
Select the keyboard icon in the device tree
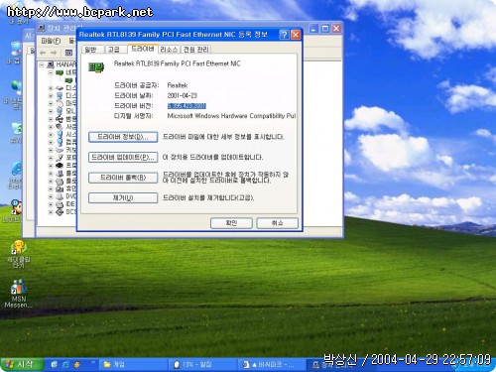point(60,150)
